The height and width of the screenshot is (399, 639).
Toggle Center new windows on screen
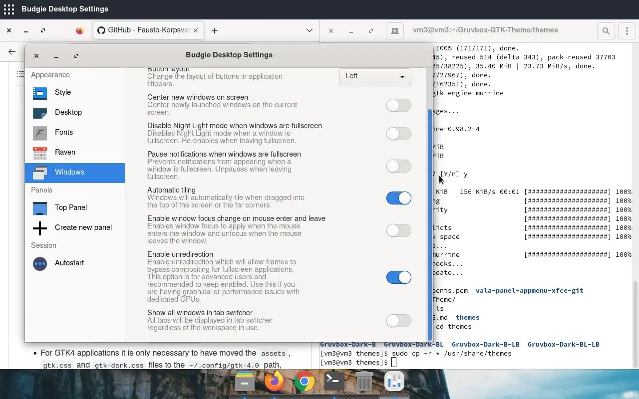tap(398, 105)
